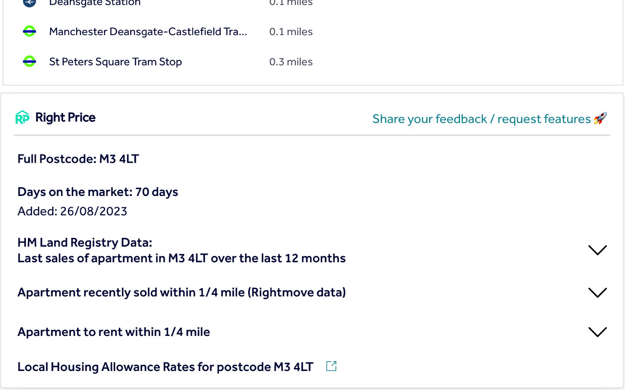Expand Apartment to rent section chevron
Viewport: 625px width, 390px height.
(x=597, y=332)
